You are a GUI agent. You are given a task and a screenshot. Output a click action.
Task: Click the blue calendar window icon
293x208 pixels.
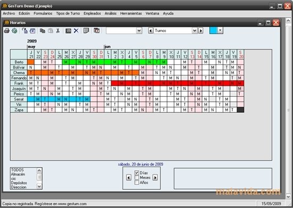(x=32, y=31)
